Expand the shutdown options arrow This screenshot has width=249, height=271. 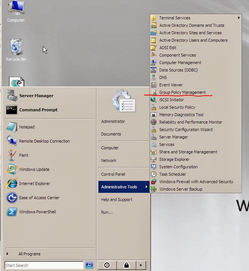[x=141, y=265]
